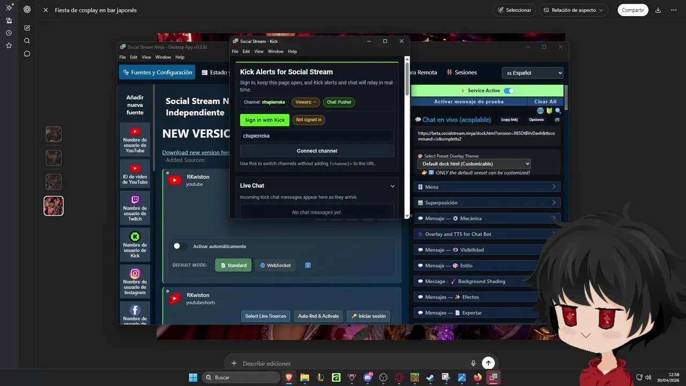Open File Explorer from the taskbar
Viewport: 686px width, 386px height.
click(305, 377)
